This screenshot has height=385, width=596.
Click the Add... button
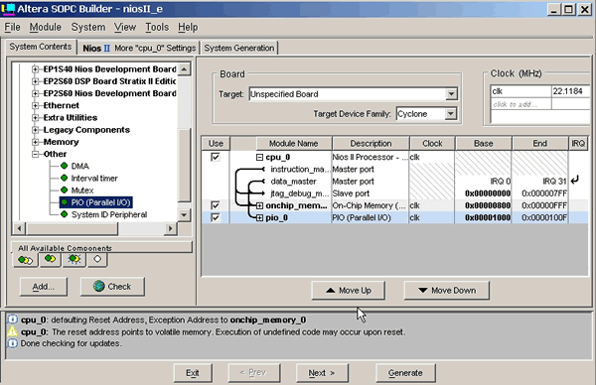coord(44,287)
